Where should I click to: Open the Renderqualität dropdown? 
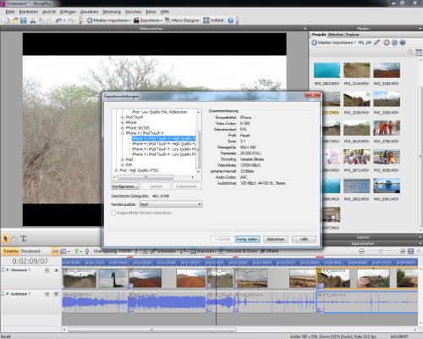point(171,204)
